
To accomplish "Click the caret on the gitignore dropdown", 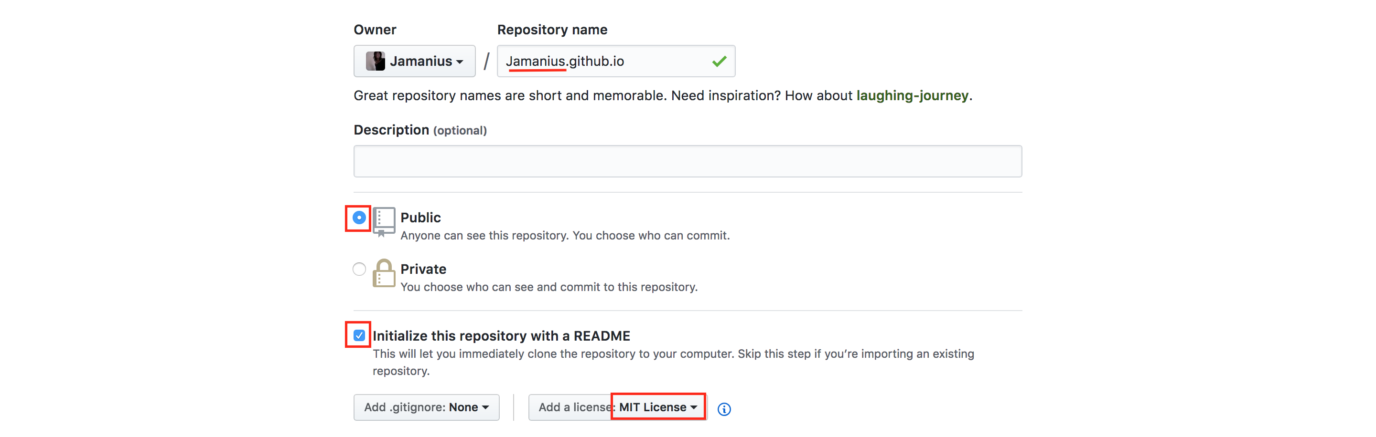I will point(485,407).
